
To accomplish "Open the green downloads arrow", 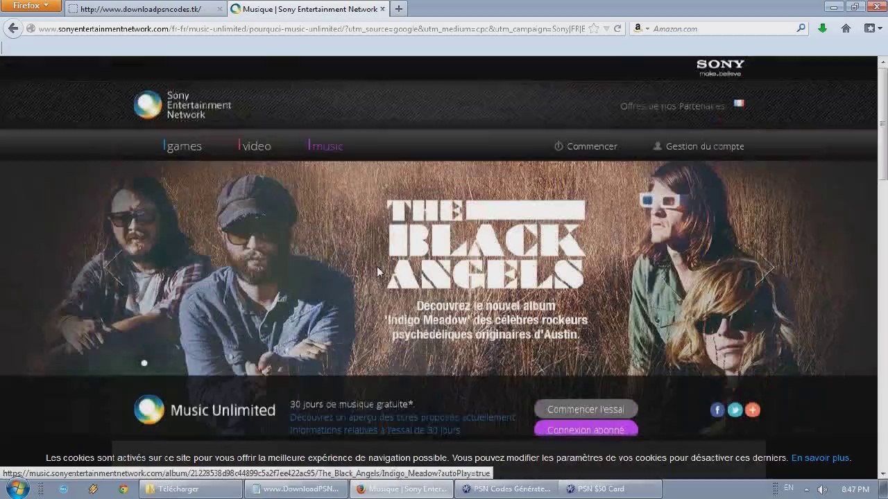I will (x=822, y=28).
